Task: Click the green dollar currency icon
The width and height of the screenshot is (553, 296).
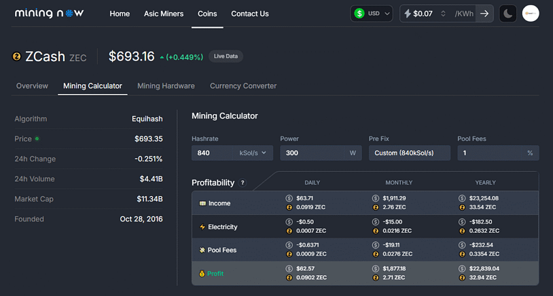Action: coord(359,14)
